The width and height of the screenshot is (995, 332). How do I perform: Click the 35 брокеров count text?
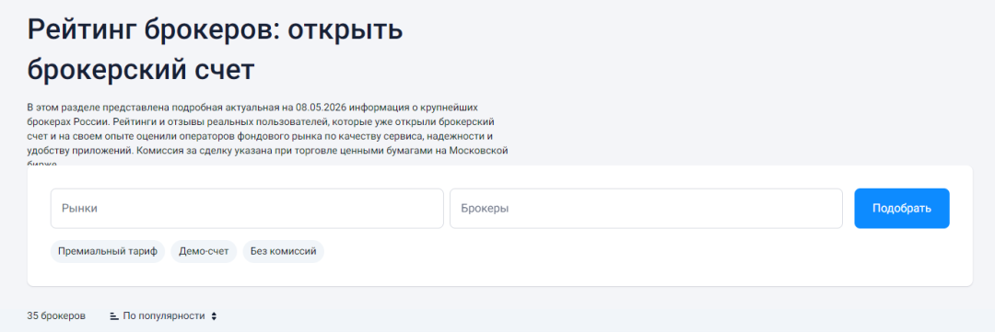pos(56,315)
